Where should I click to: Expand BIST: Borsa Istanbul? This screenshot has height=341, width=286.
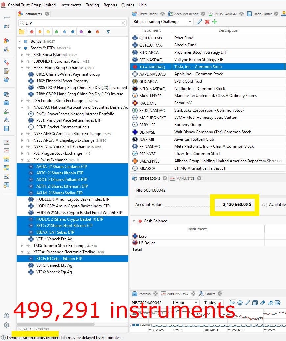[x=22, y=55]
